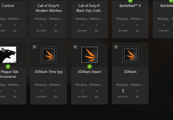Click the 3DMark Steam title text
173x120 pixels.
coord(90,72)
